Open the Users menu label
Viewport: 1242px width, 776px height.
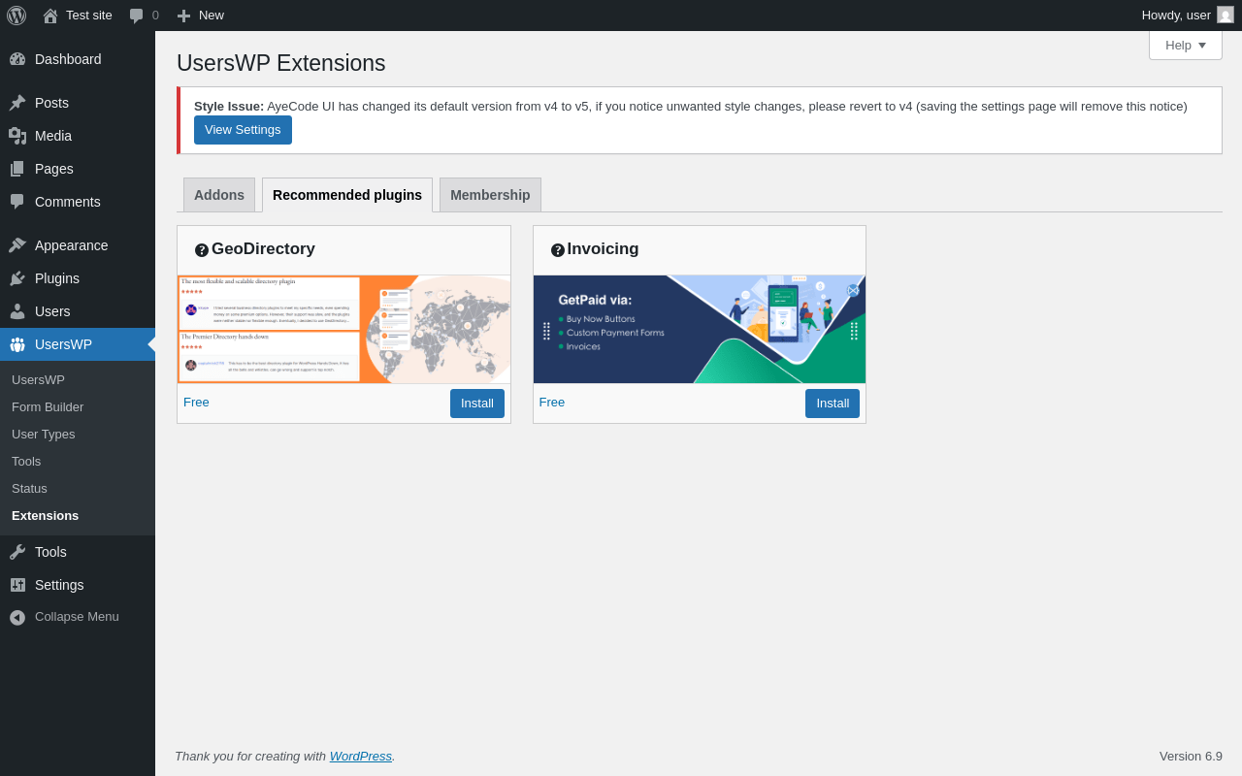click(52, 311)
